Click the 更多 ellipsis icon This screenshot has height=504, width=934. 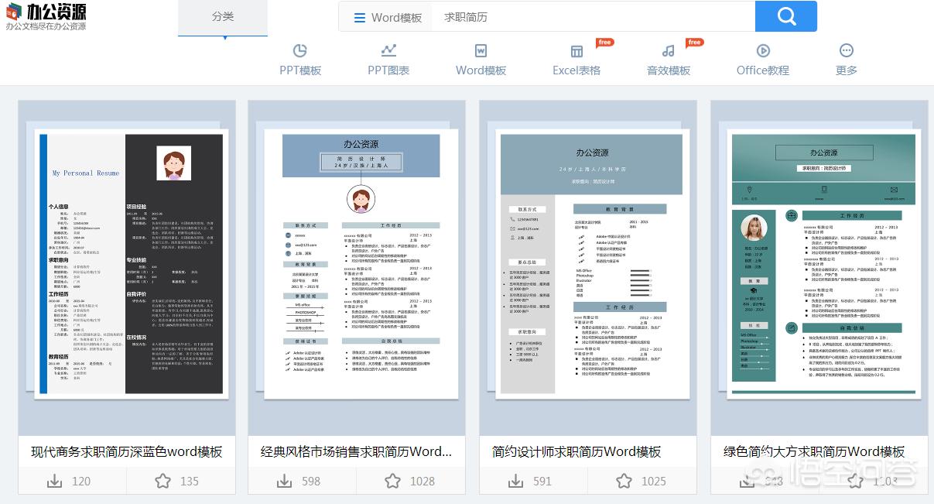[847, 51]
